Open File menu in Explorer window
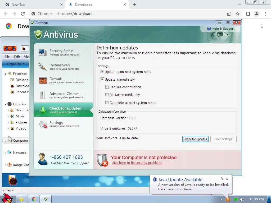 [7, 57]
